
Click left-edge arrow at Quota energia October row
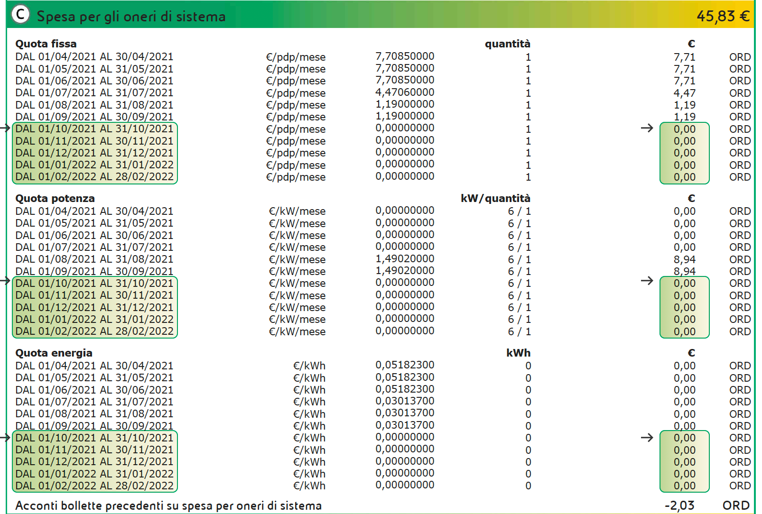click(x=5, y=437)
